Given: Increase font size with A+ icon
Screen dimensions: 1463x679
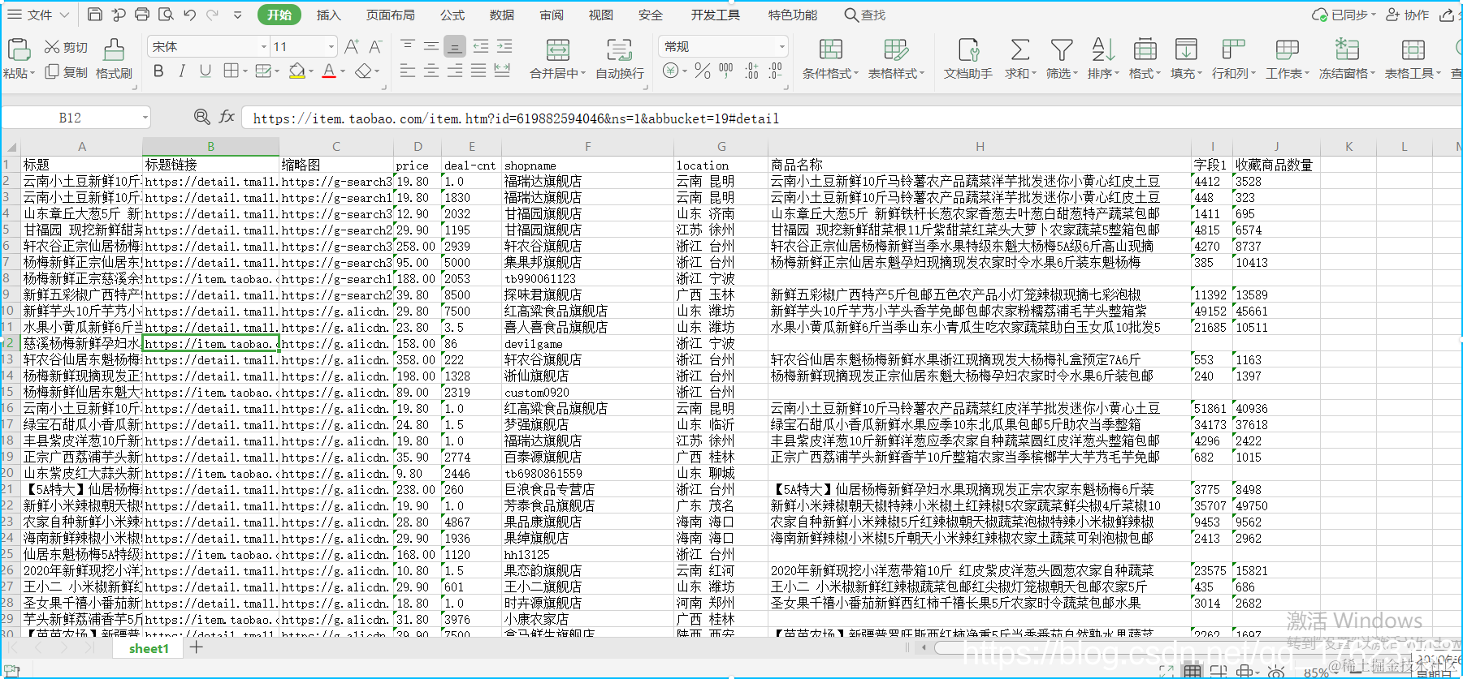Looking at the screenshot, I should [x=352, y=47].
